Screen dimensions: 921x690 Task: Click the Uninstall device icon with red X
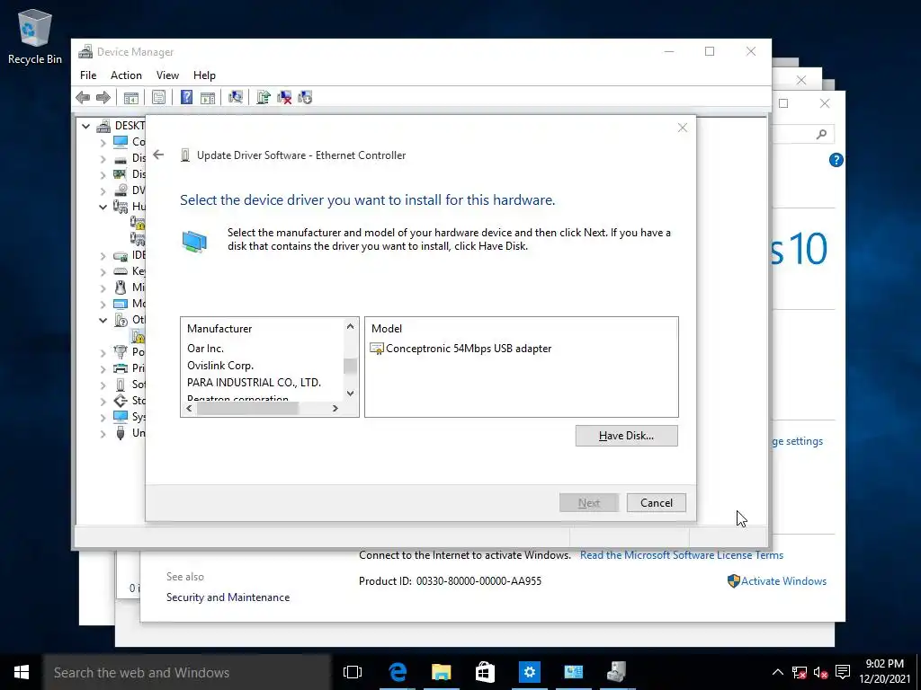[x=284, y=97]
